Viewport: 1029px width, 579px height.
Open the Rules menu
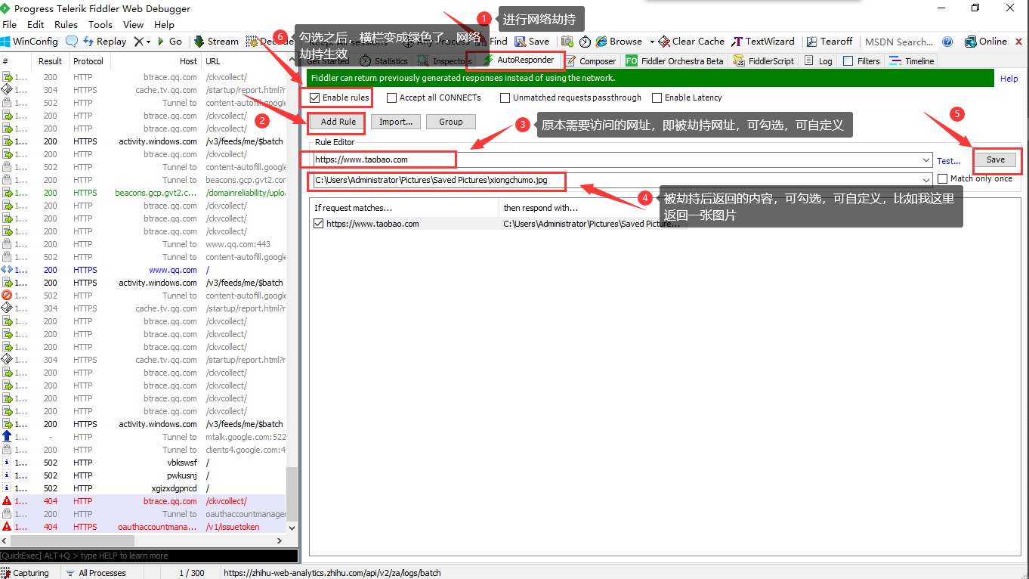66,24
